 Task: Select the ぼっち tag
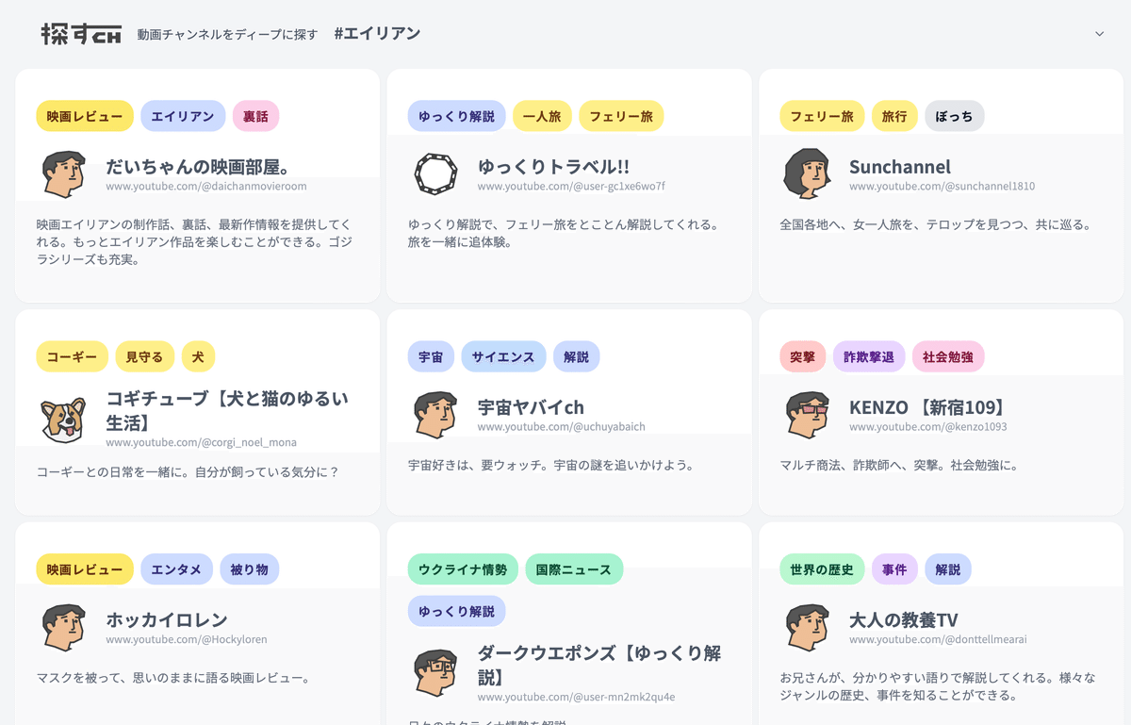(x=955, y=116)
